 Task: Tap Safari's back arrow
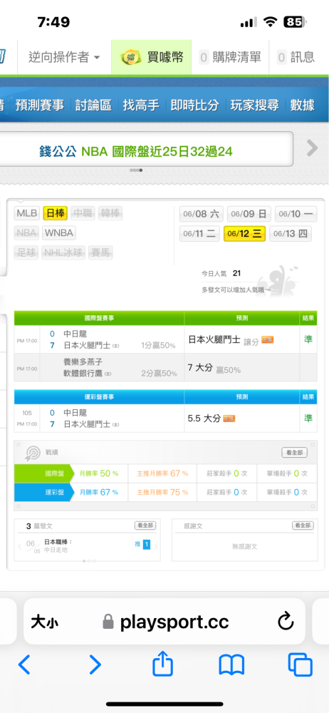[x=24, y=665]
